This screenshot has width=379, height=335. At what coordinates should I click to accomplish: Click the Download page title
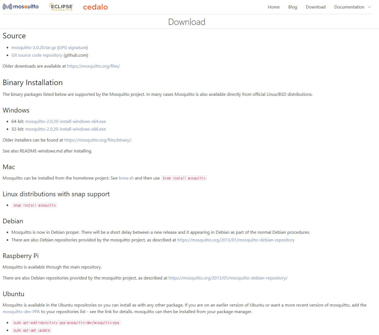pyautogui.click(x=187, y=22)
